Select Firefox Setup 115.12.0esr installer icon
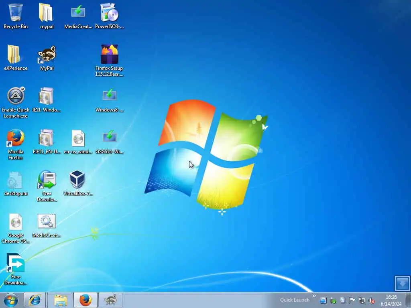Viewport: 411px width, 308px height. (x=109, y=61)
